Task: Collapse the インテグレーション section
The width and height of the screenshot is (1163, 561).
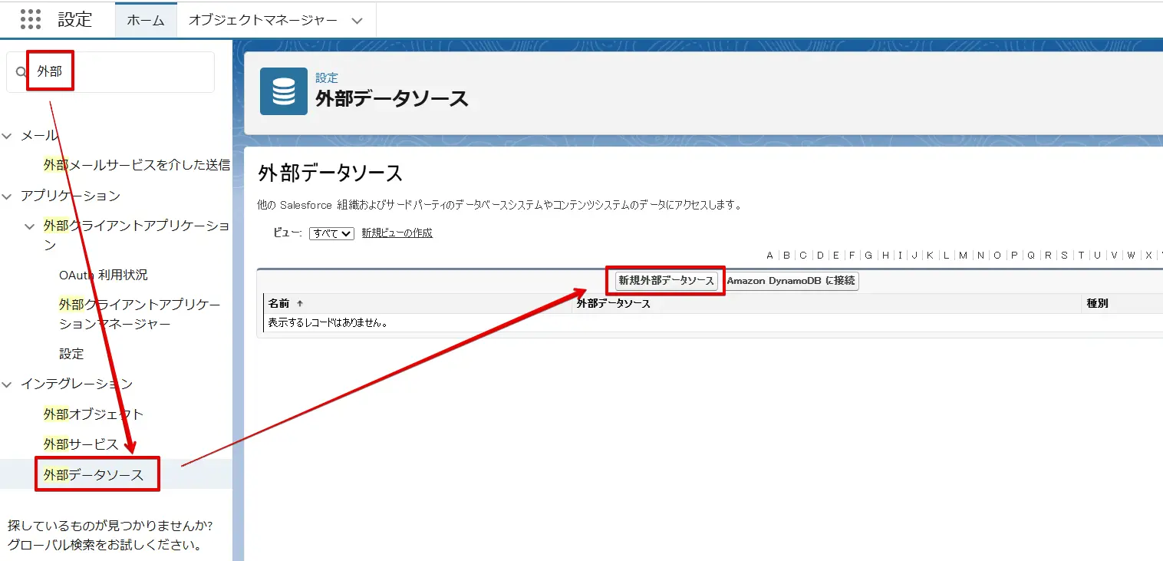Action: pyautogui.click(x=8, y=383)
